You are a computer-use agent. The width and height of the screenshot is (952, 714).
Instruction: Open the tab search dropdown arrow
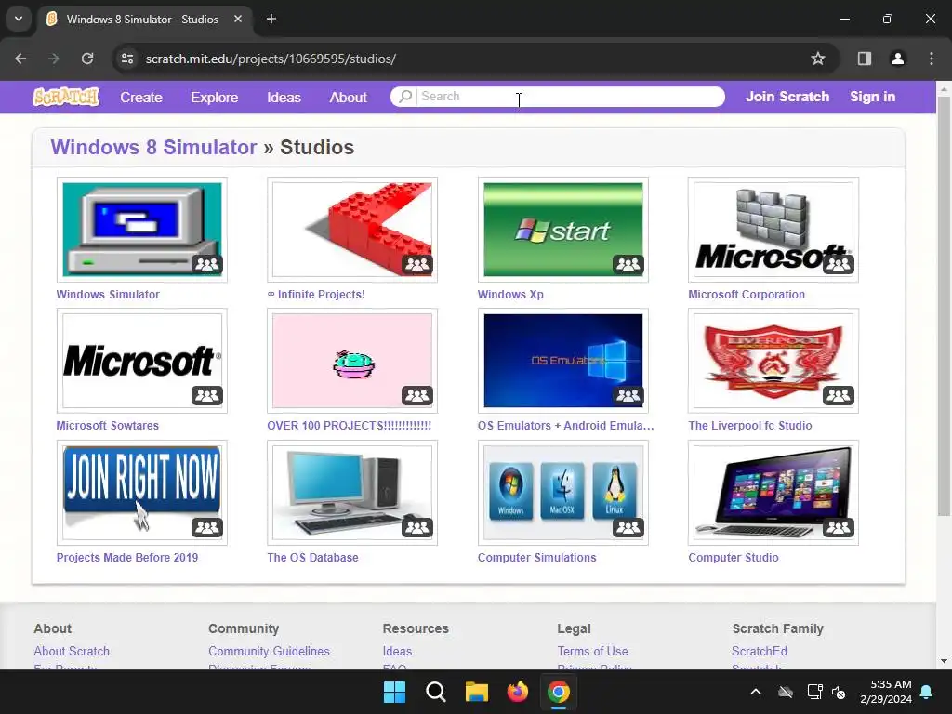click(19, 19)
